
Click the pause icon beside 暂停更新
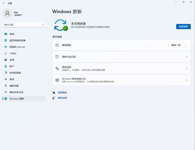click(57, 45)
